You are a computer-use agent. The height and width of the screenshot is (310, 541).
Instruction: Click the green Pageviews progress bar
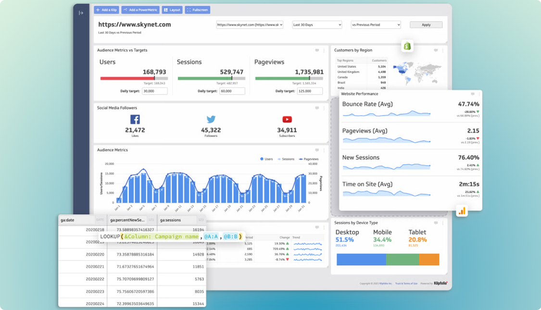pyautogui.click(x=282, y=78)
